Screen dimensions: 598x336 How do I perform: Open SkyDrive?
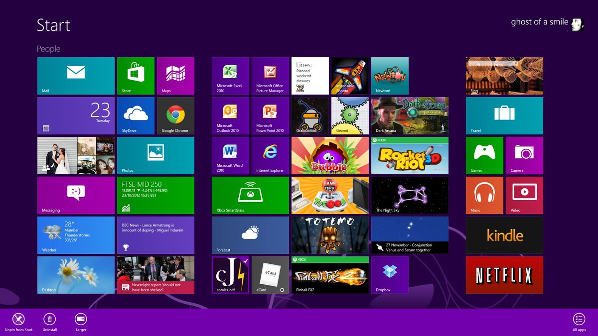(136, 115)
